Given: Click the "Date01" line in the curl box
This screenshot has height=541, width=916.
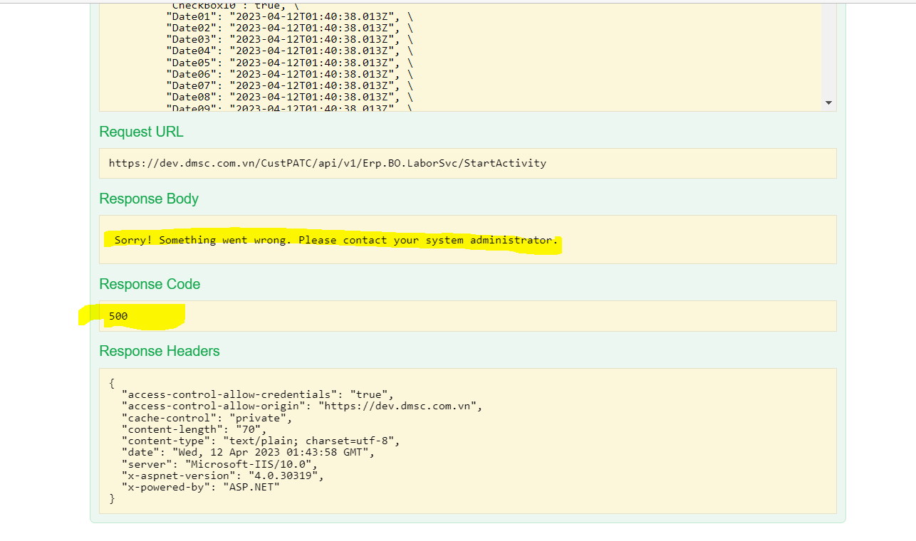Looking at the screenshot, I should click(289, 16).
